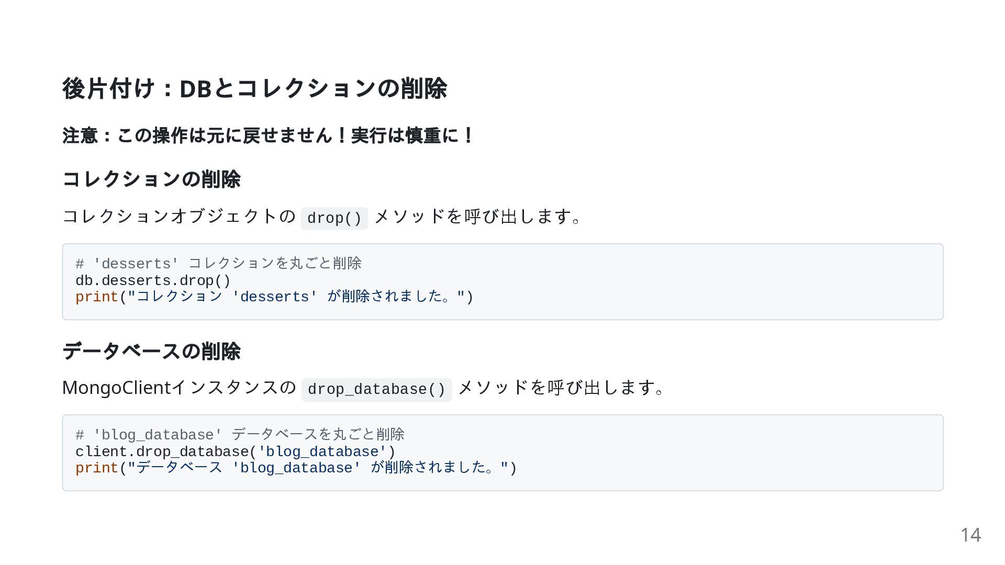This screenshot has width=1005, height=565.
Task: Click the データベースの削除 subheading
Action: click(x=151, y=351)
